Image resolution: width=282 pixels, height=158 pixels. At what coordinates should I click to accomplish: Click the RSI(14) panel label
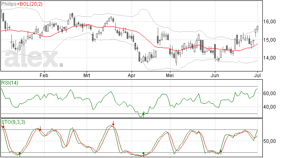(10, 83)
